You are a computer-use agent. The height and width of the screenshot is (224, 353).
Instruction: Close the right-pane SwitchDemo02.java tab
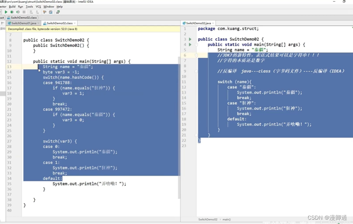pos(213,23)
